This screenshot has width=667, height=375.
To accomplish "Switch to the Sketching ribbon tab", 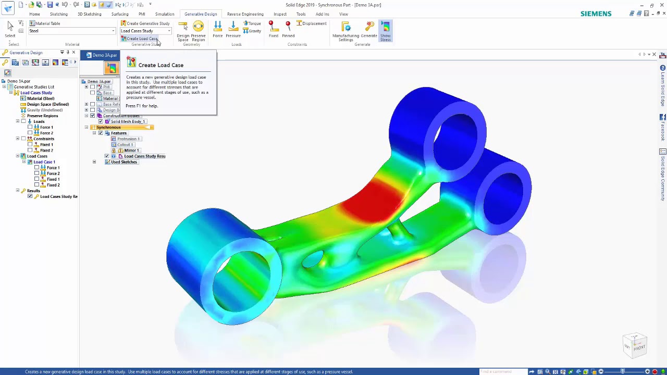I will point(58,14).
